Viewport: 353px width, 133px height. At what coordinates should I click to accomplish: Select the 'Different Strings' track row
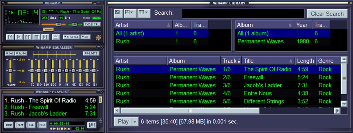tap(227, 101)
